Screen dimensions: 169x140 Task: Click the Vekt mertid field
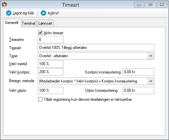pyautogui.click(x=50, y=64)
